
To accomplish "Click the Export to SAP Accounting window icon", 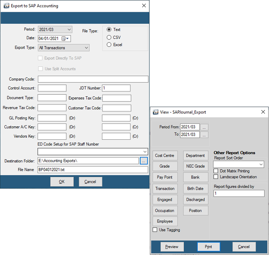I will click(6, 6).
